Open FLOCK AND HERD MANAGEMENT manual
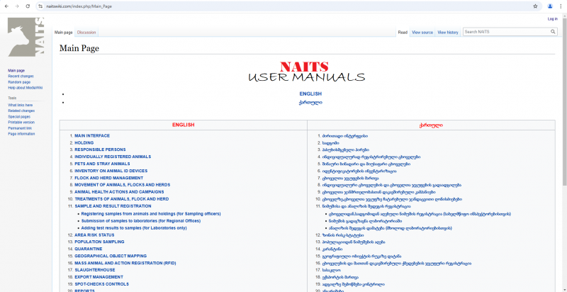 109,178
